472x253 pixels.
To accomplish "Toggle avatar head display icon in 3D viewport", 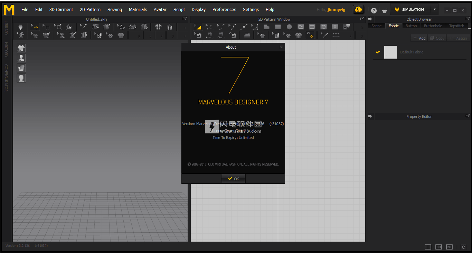I will pos(21,78).
